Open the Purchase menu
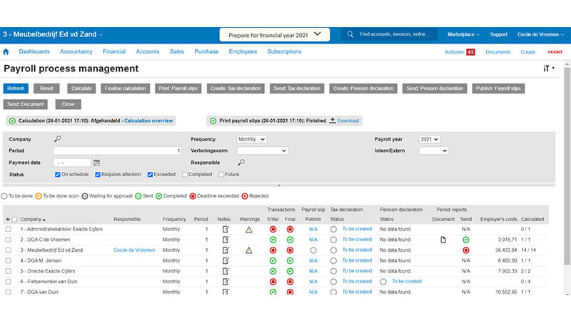571x321 pixels. tap(206, 51)
